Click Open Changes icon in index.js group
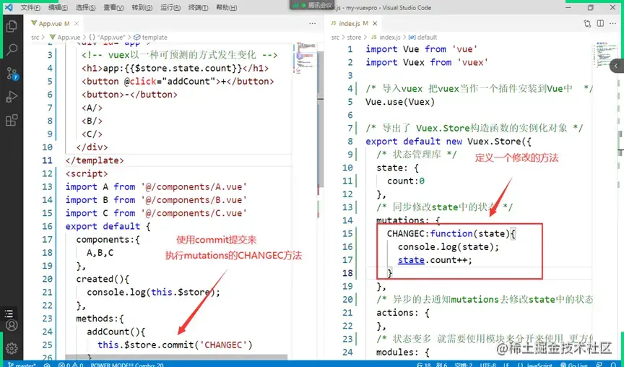This screenshot has height=367, width=624. pyautogui.click(x=587, y=24)
